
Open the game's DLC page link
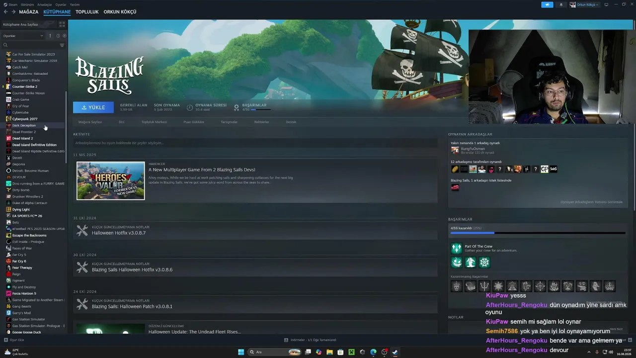(x=122, y=122)
